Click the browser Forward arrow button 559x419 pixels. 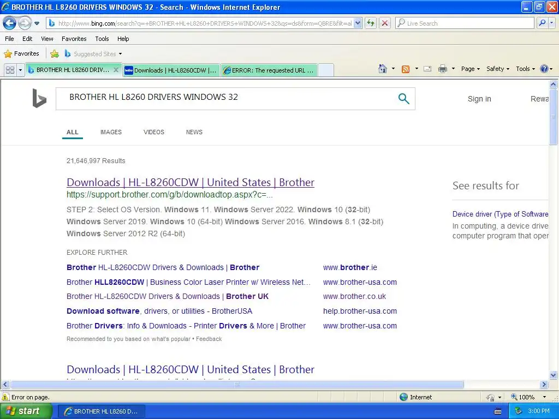click(x=25, y=23)
